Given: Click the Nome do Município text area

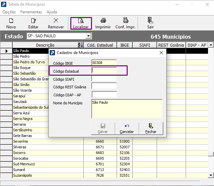Looking at the screenshot, I should pyautogui.click(x=127, y=109).
